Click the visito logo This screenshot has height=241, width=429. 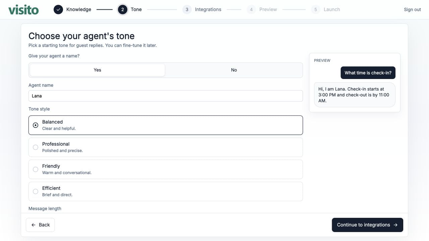23,9
